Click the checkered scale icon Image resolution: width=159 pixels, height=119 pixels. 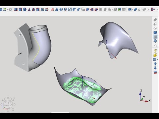click(70, 9)
